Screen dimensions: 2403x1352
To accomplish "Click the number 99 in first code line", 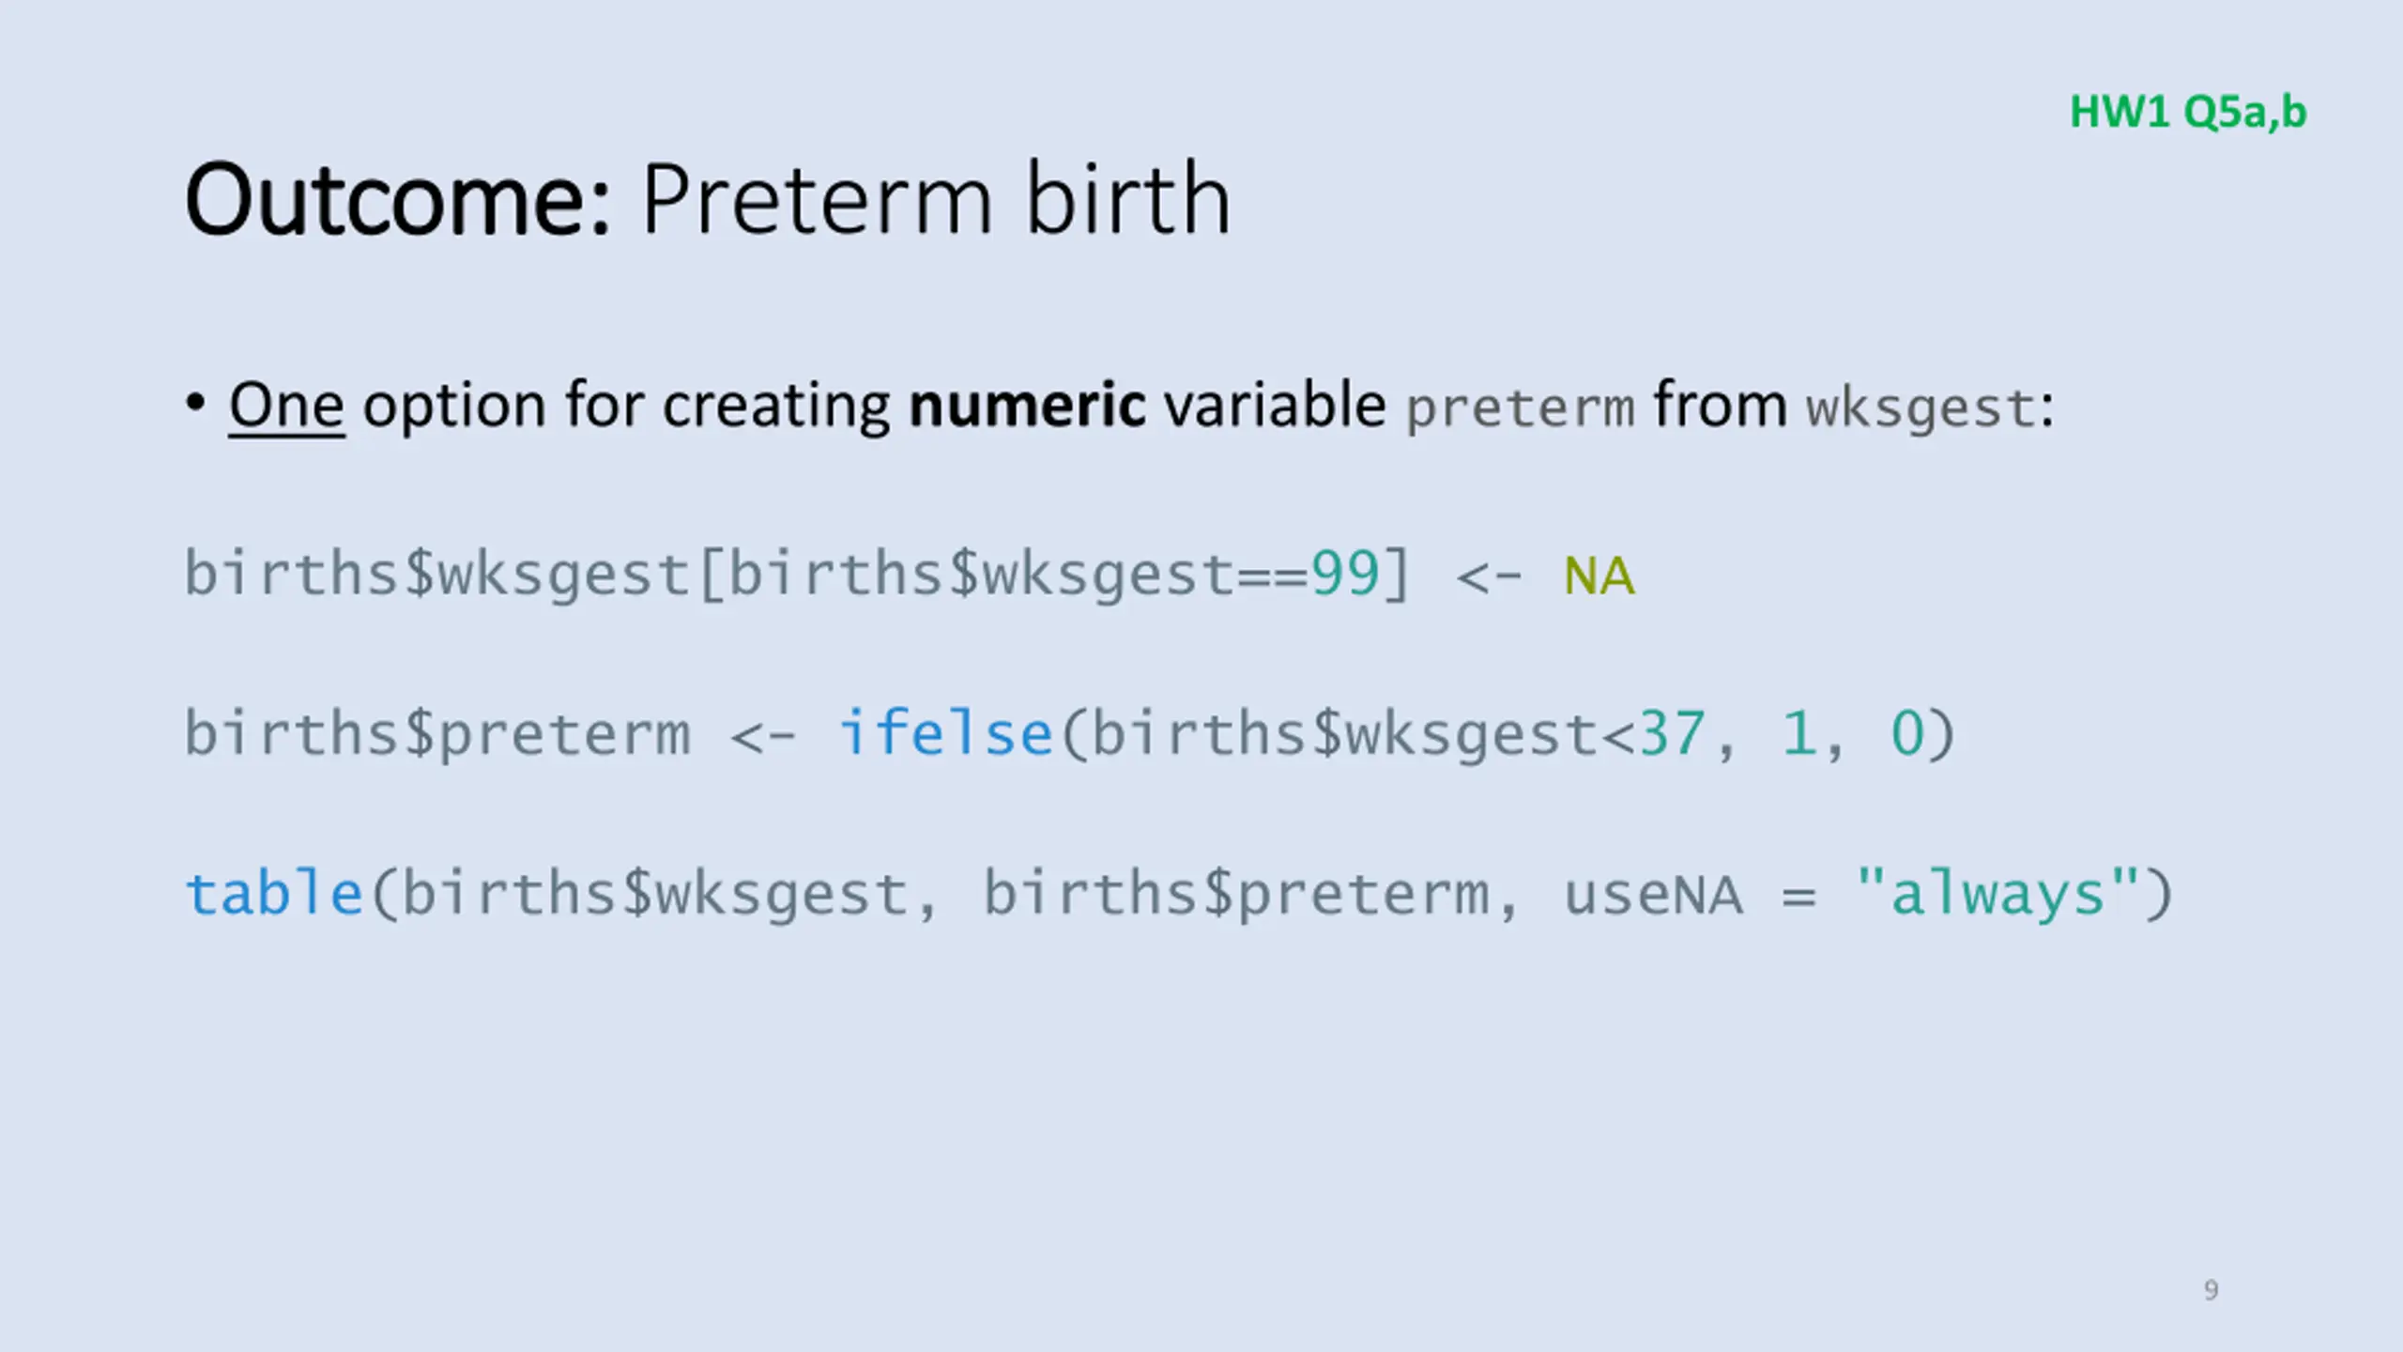I will pos(1346,574).
